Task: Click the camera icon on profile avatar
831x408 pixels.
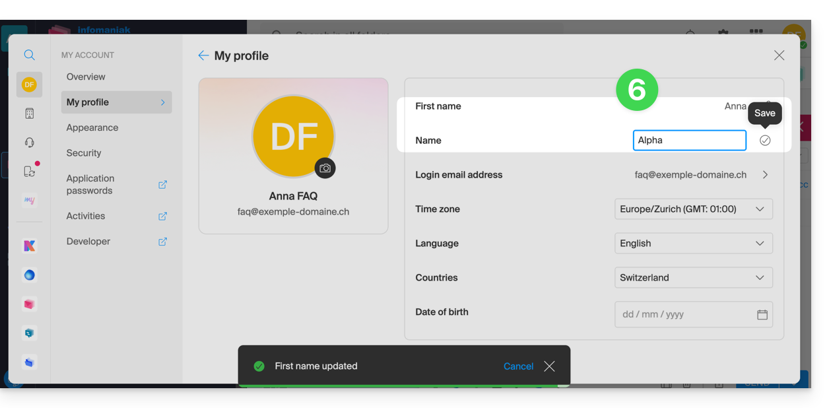Action: point(325,168)
